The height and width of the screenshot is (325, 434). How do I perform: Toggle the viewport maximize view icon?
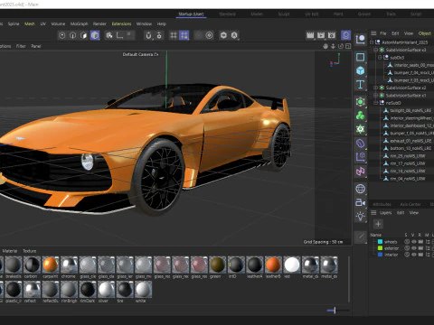point(348,46)
